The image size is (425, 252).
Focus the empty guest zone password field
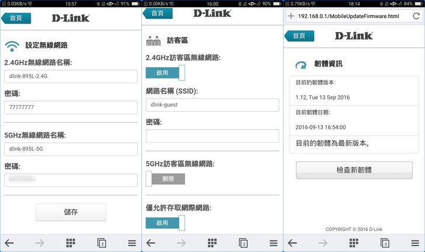pyautogui.click(x=212, y=136)
